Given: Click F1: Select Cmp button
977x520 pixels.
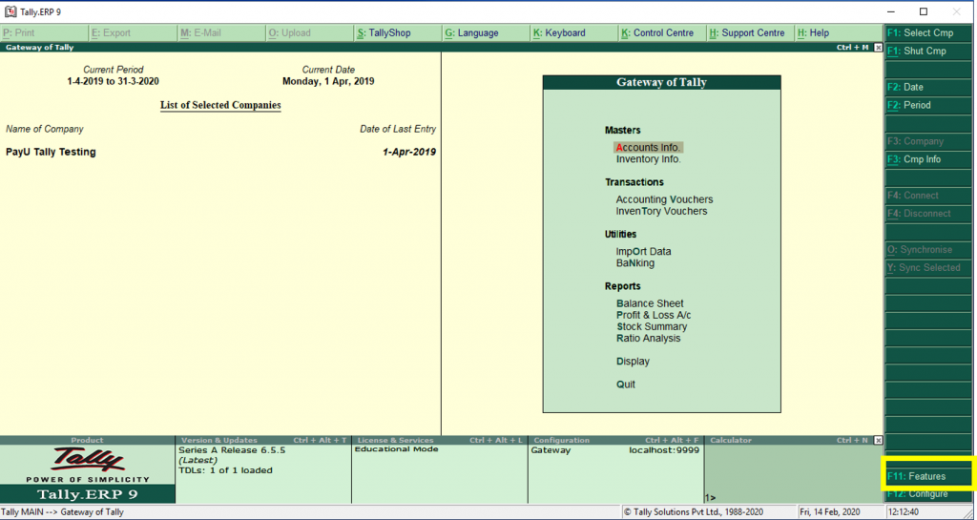Looking at the screenshot, I should pyautogui.click(x=927, y=33).
